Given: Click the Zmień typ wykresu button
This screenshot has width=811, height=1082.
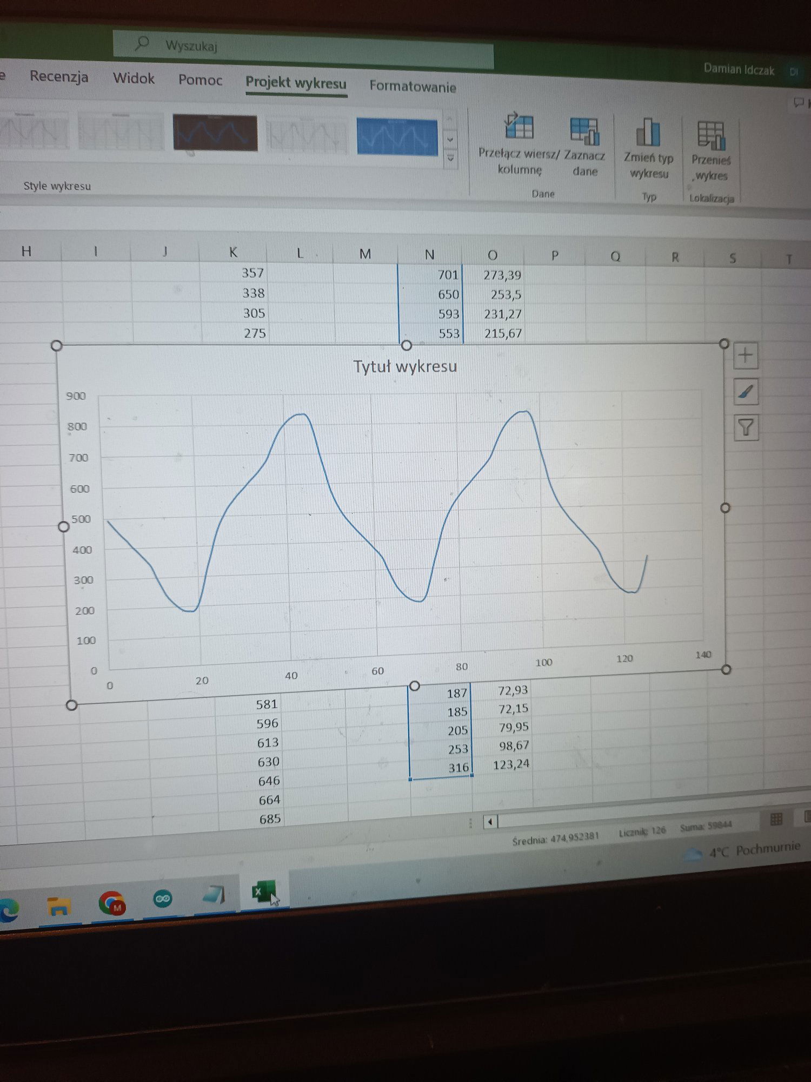Looking at the screenshot, I should coord(648,148).
